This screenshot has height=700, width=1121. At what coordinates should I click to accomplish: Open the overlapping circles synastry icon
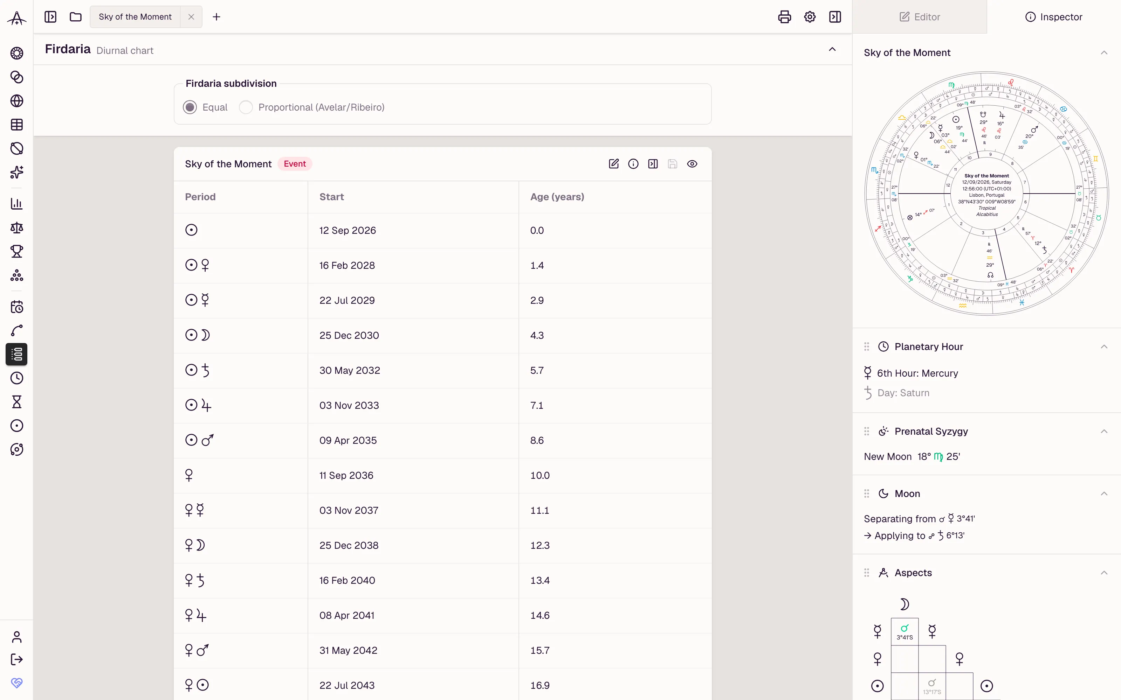17,77
